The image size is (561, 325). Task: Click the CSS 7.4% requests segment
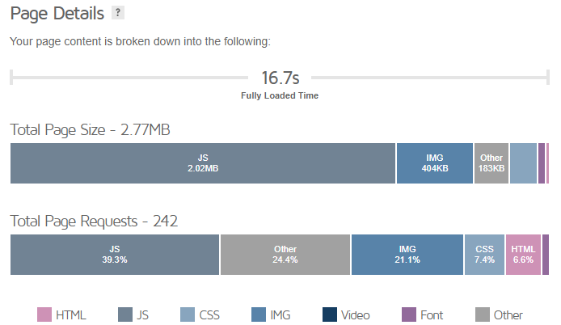484,255
